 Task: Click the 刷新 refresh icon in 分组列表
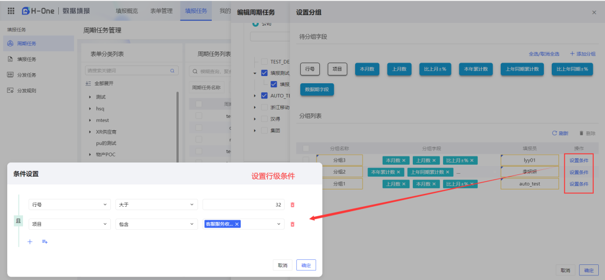[555, 133]
